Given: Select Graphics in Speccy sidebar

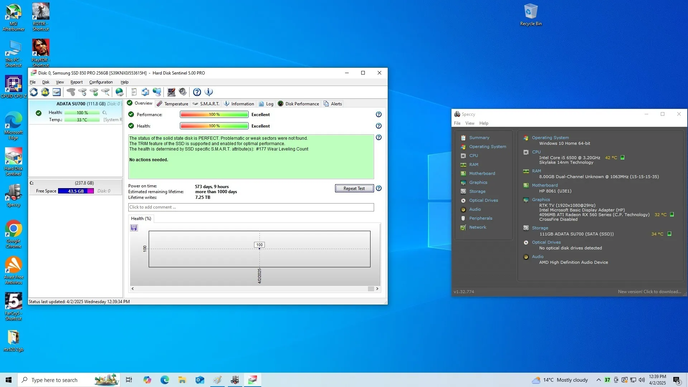Looking at the screenshot, I should click(478, 182).
